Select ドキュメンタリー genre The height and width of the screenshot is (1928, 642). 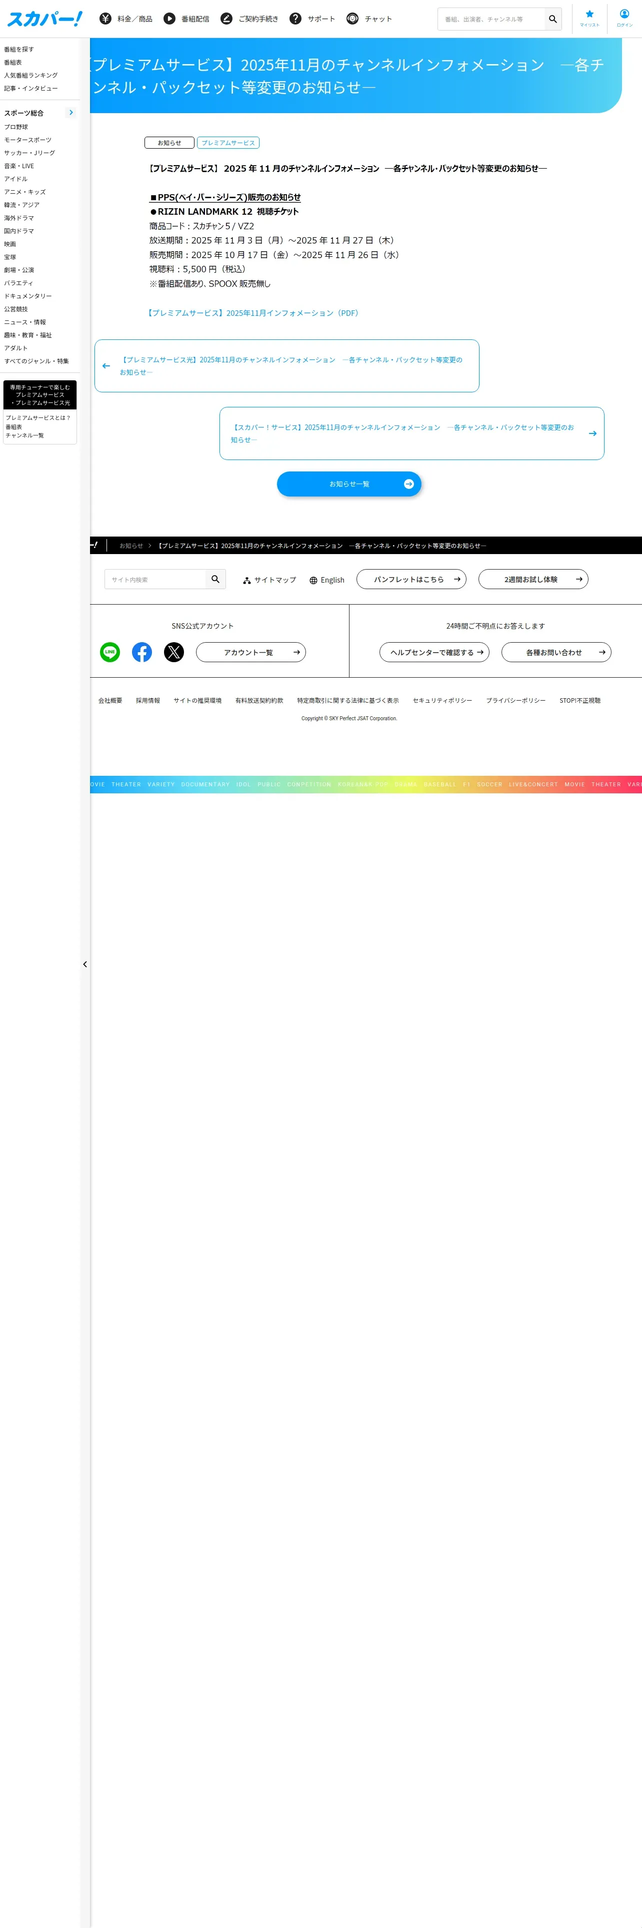(27, 296)
